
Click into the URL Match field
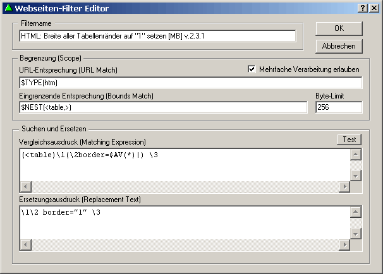[x=190, y=83]
